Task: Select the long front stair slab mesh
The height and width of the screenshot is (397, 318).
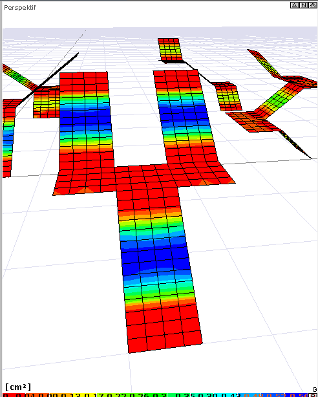Action: click(x=158, y=268)
